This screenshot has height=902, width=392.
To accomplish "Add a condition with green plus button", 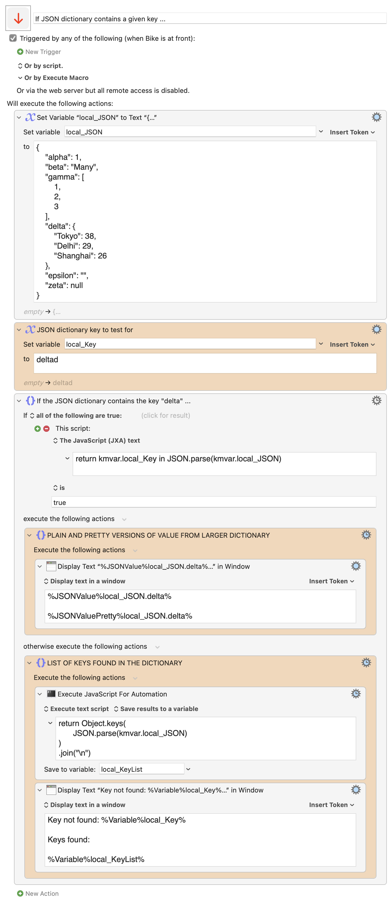I will [37, 428].
